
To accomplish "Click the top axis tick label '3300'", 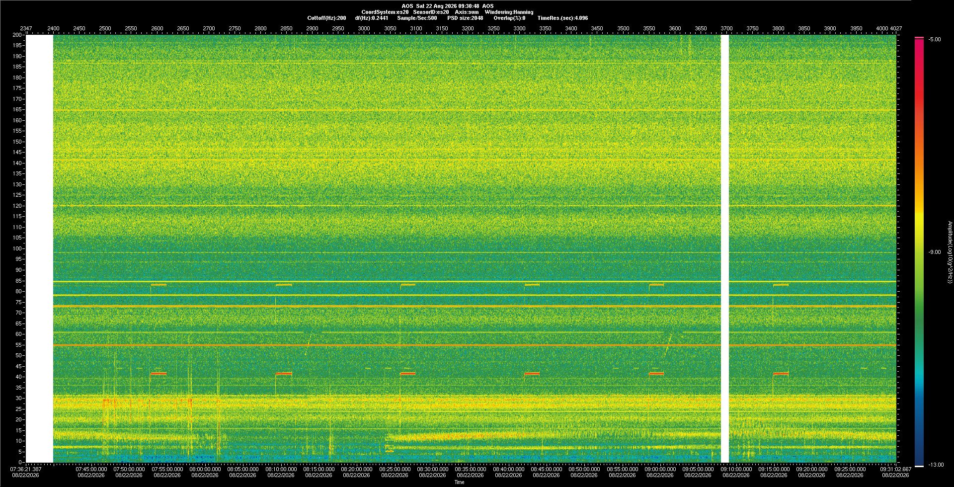I will click(x=519, y=28).
